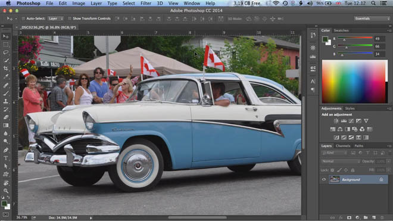Select the Brush tool
The image size is (393, 221).
[x=6, y=94]
